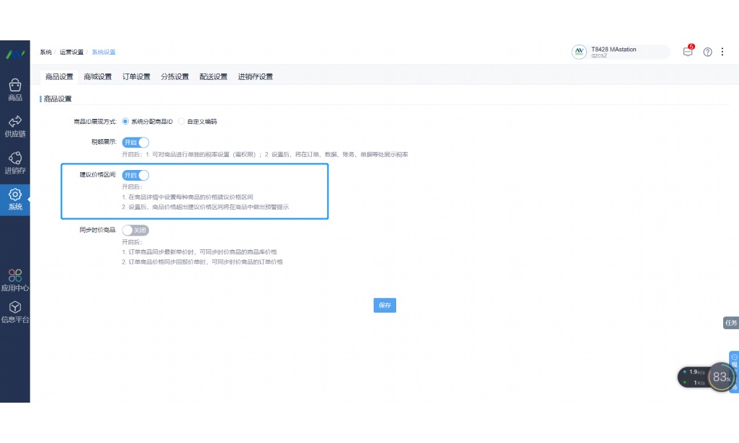Disable the 税额展示 toggle
Screen dimensions: 739x443
click(x=134, y=142)
